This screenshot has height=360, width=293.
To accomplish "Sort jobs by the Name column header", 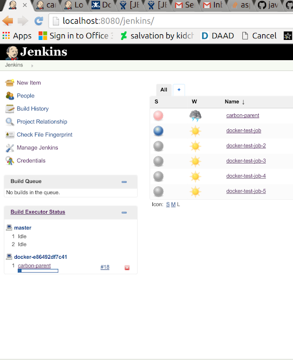I will (232, 102).
